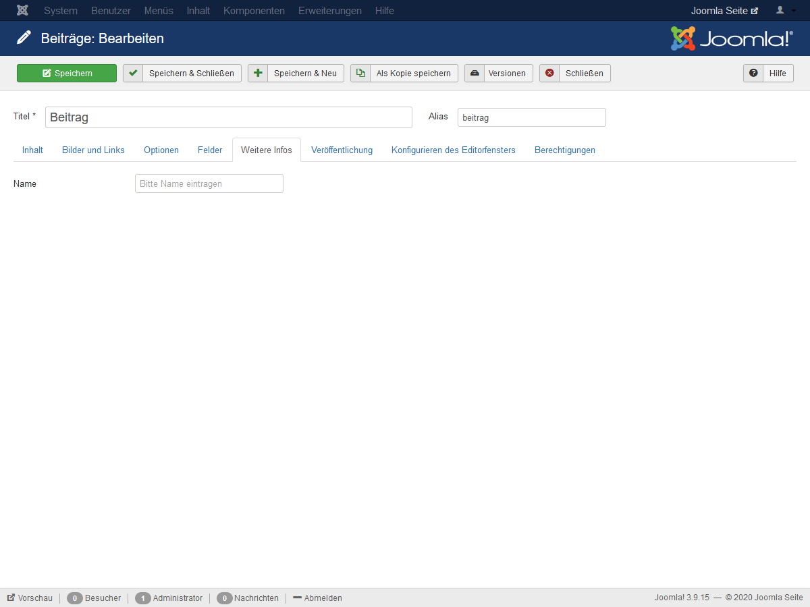Open the Hilfe menu in top bar

click(x=385, y=11)
